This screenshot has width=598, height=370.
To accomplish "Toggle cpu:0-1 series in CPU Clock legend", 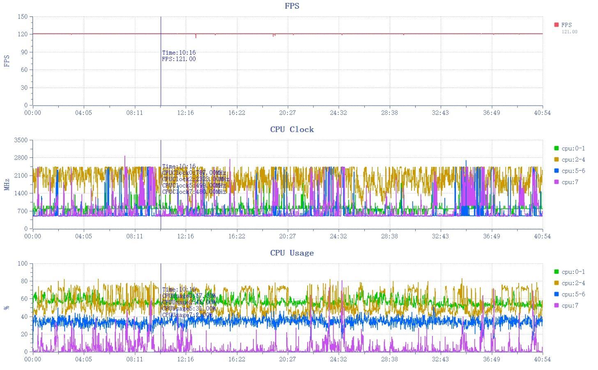I will (x=569, y=148).
